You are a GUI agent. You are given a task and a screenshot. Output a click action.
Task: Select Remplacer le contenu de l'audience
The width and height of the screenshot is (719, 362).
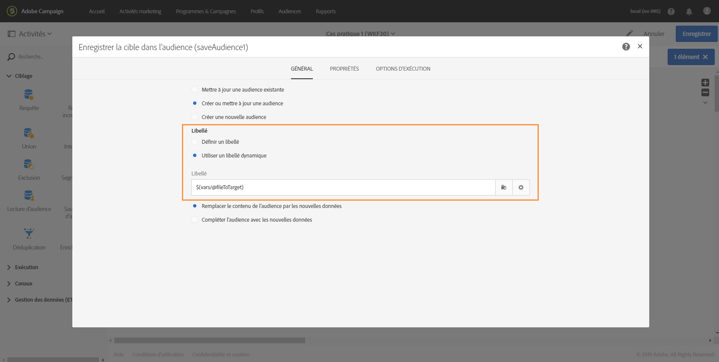[195, 206]
